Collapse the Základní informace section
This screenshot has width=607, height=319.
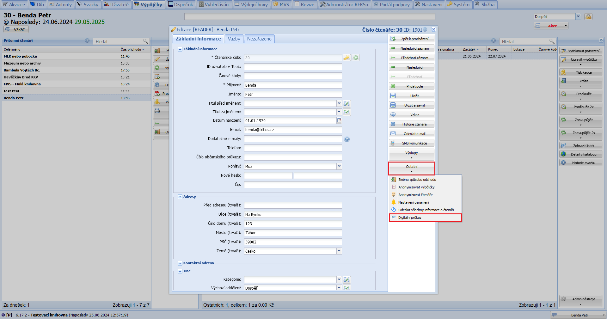pos(180,49)
